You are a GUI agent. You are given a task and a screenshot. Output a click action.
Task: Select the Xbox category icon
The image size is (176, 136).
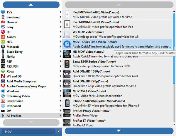click(3, 71)
